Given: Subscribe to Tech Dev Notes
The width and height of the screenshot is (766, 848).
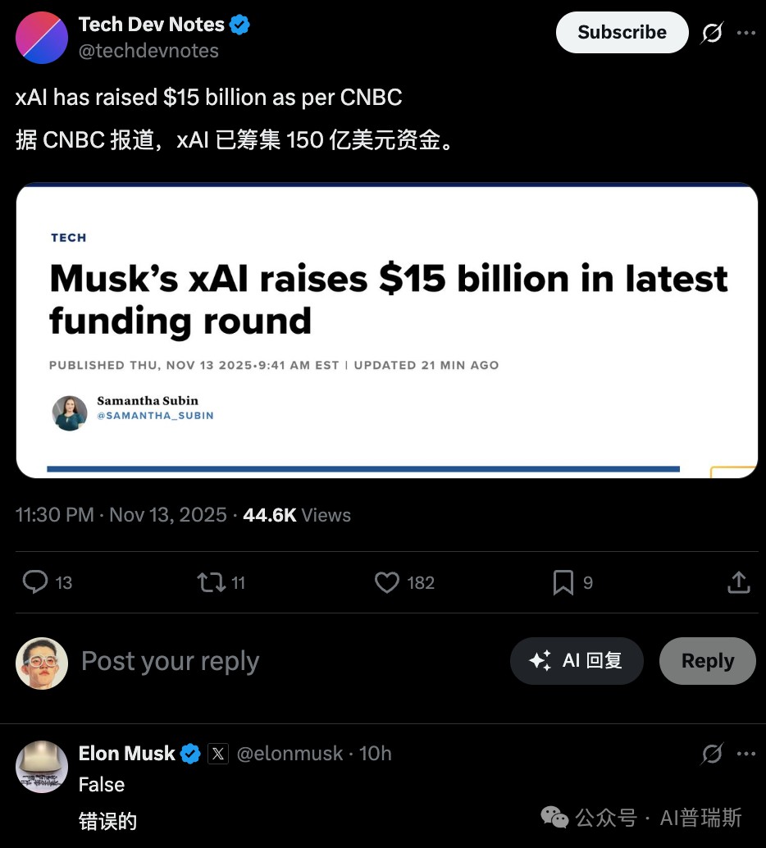Looking at the screenshot, I should point(622,33).
